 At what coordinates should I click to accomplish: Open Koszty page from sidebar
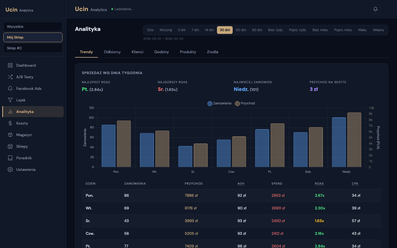33,123
